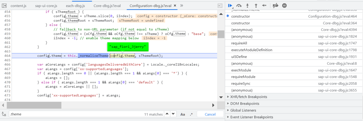Viewport: 363px width, 121px height.
Task: Cancel the search bar
Action: (x=210, y=114)
